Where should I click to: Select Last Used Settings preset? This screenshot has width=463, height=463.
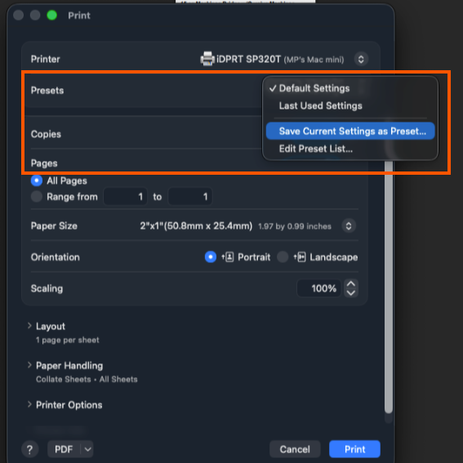click(x=321, y=105)
